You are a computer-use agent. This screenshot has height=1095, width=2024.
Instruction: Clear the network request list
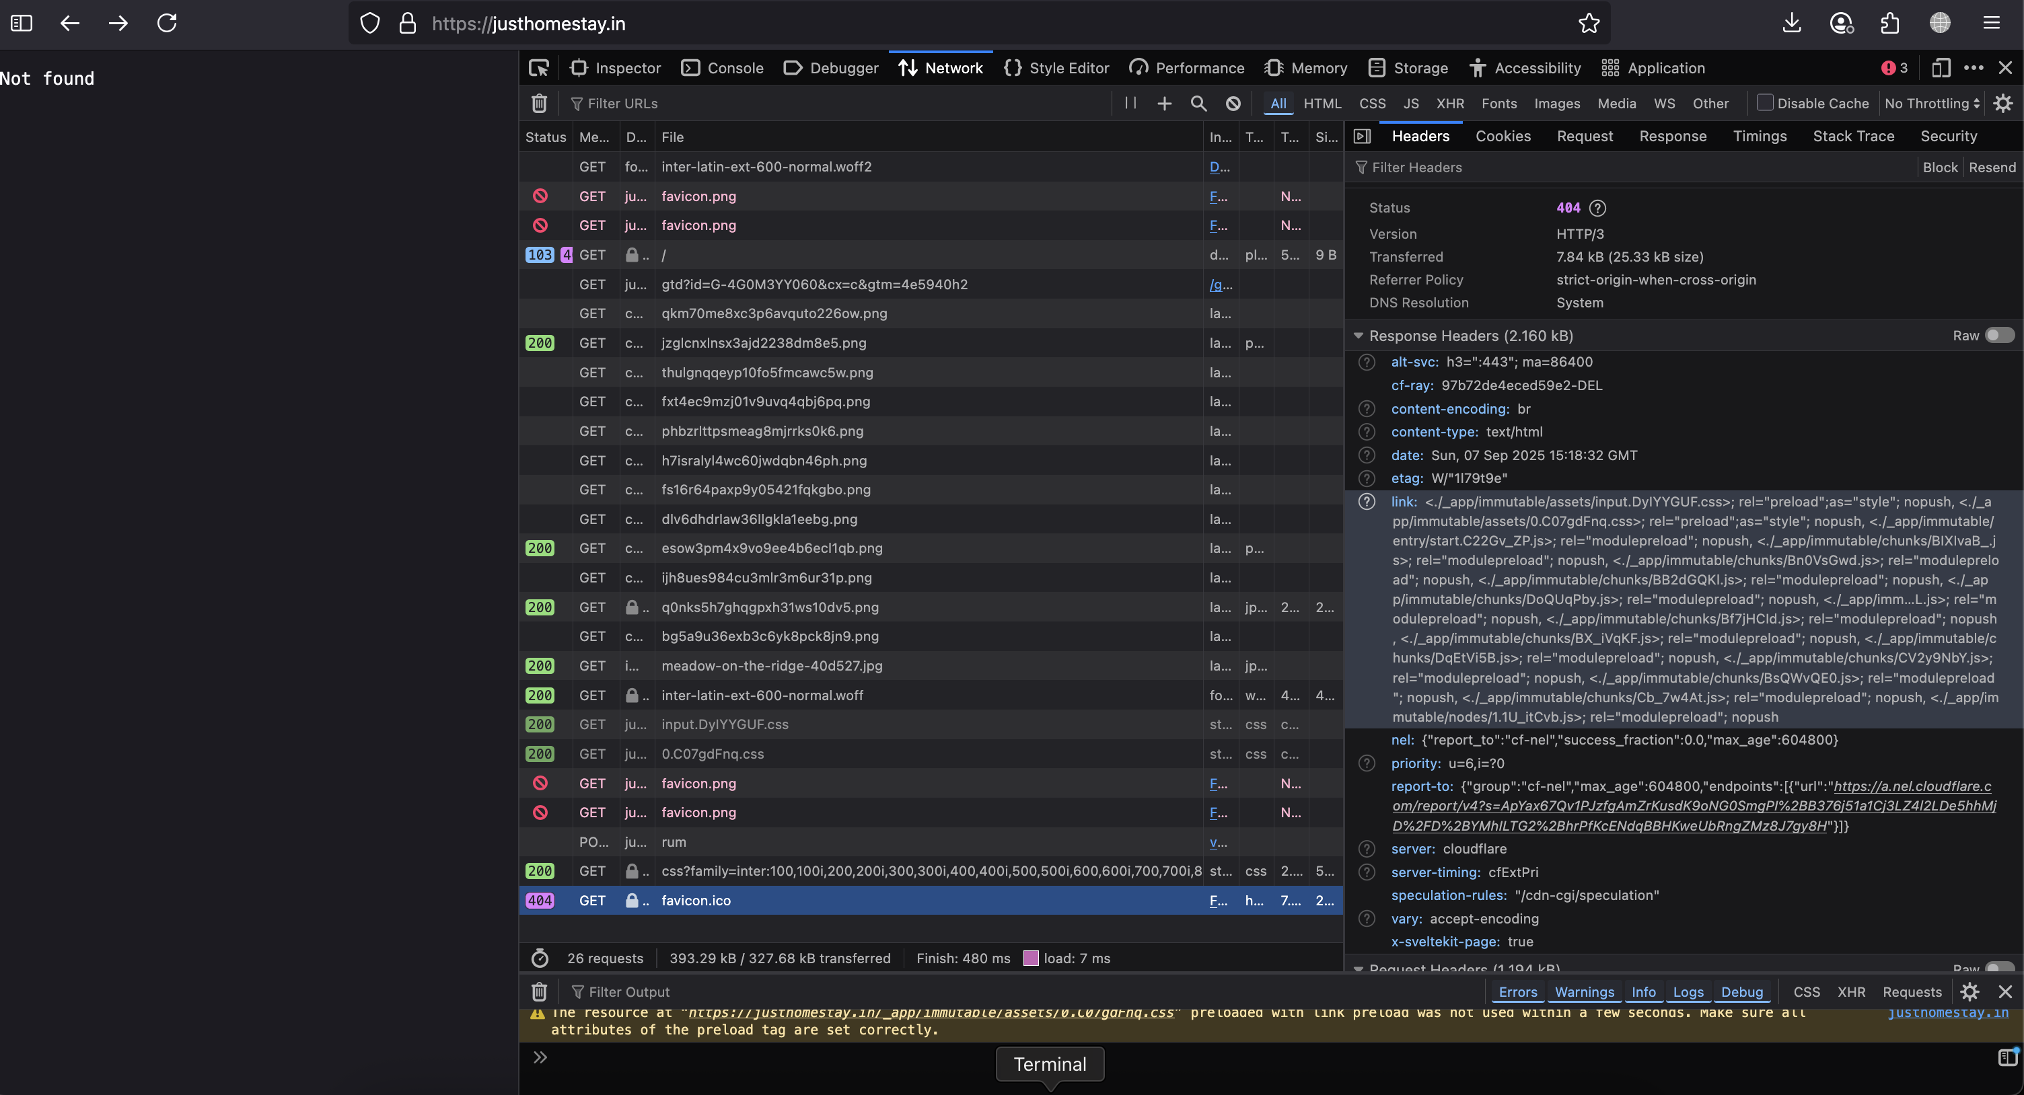pyautogui.click(x=539, y=103)
